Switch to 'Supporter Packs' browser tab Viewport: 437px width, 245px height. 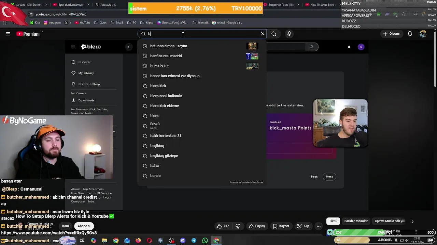(281, 5)
